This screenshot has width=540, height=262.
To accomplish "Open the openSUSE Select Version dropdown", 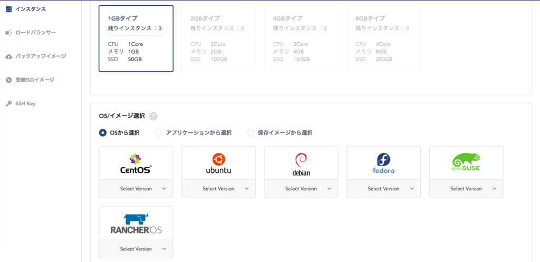I will click(x=466, y=189).
